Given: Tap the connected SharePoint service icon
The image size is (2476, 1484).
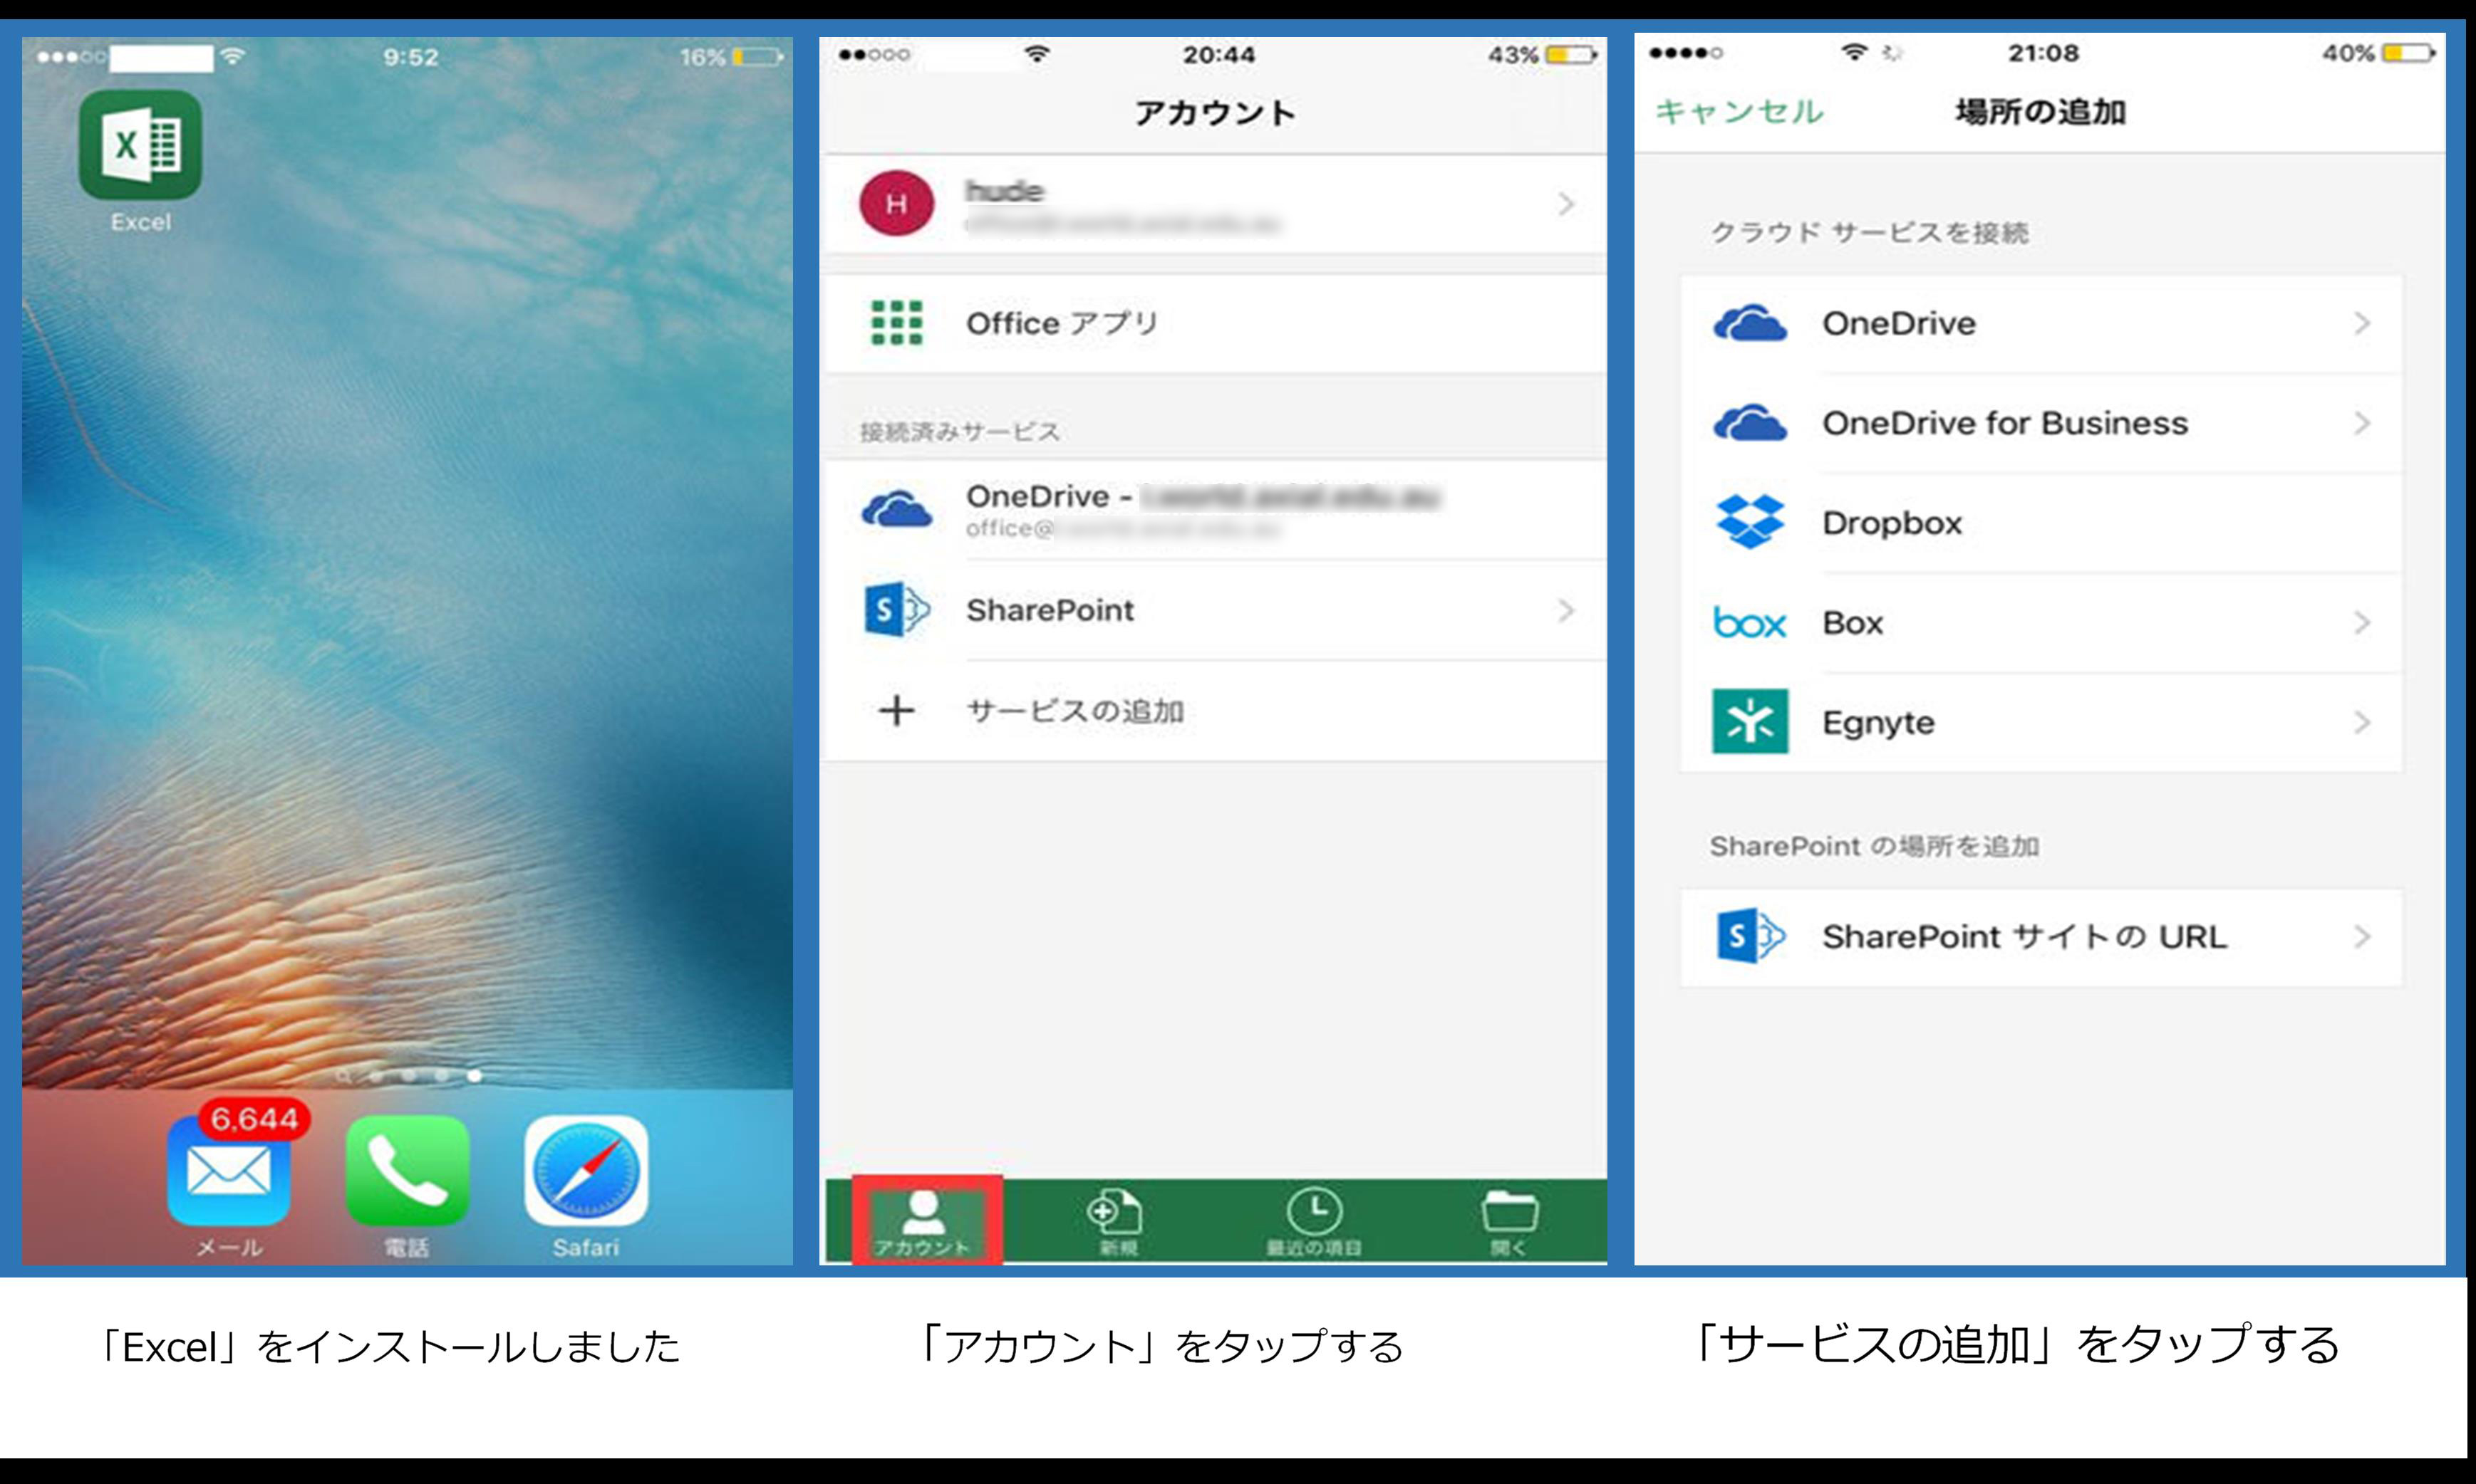Looking at the screenshot, I should click(x=896, y=610).
